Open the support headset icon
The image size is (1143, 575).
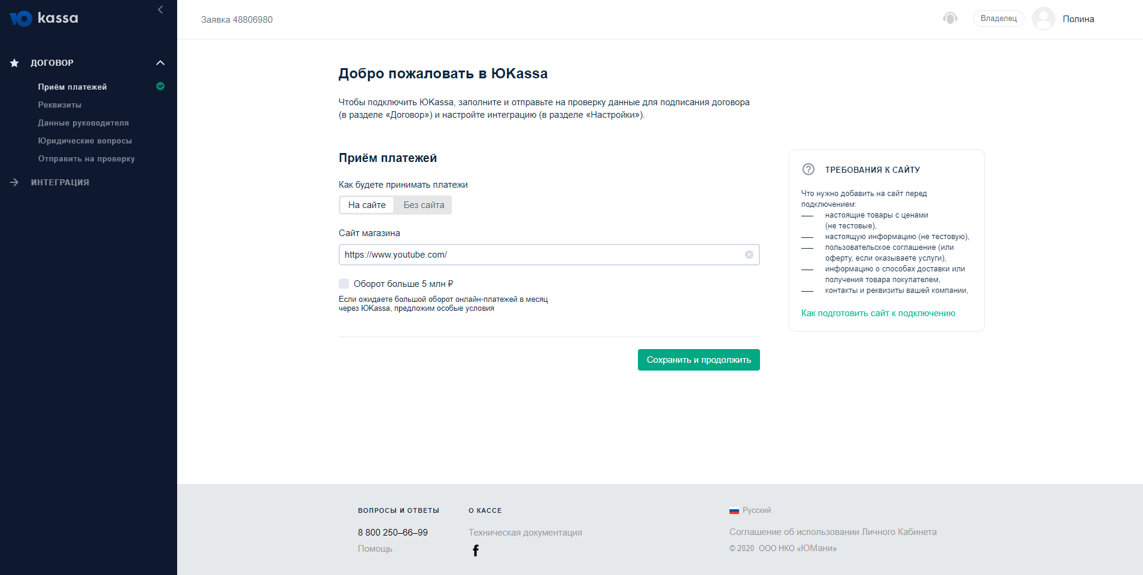(950, 19)
